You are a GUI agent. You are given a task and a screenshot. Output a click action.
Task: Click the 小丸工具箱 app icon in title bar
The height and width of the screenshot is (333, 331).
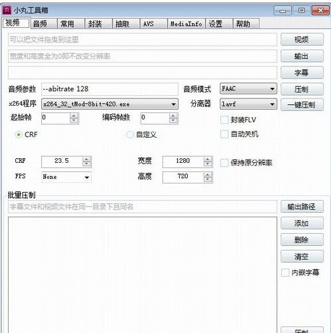click(7, 10)
